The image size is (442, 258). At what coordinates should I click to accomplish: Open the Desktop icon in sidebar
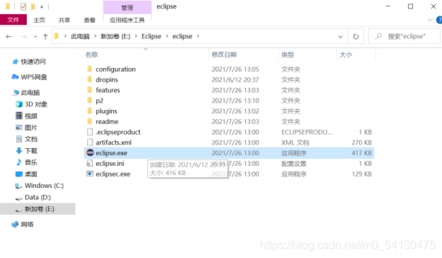[19, 174]
